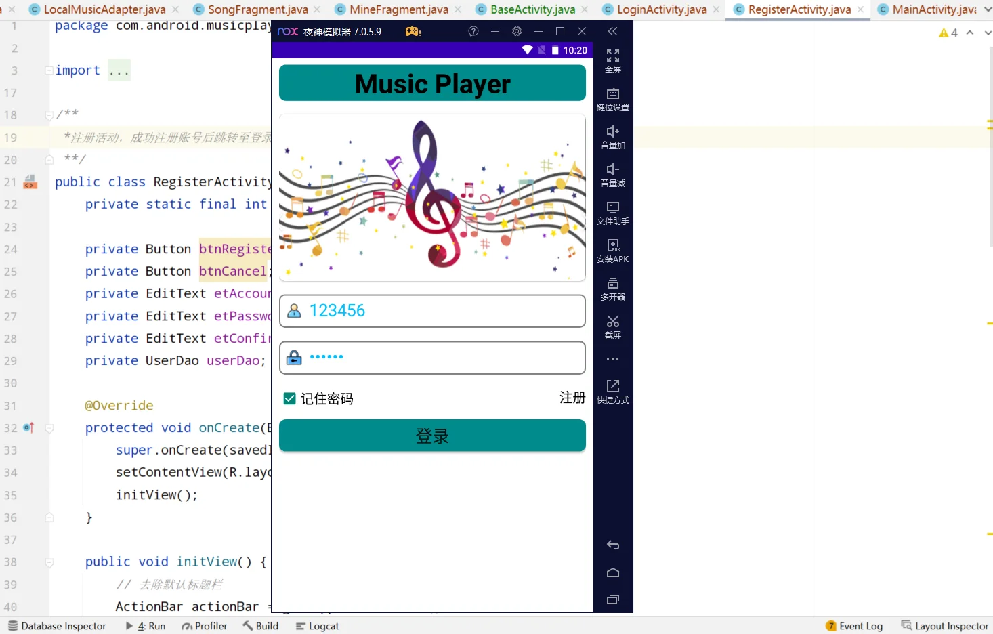The width and height of the screenshot is (993, 634).
Task: Open Android recent apps from Nox sidebar
Action: point(613,599)
